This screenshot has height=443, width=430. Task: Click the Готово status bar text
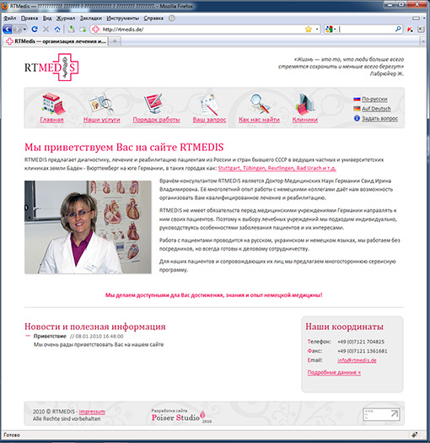[12, 435]
